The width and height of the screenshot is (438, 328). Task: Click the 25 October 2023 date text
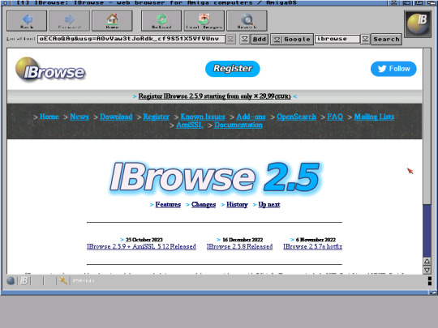click(x=144, y=240)
